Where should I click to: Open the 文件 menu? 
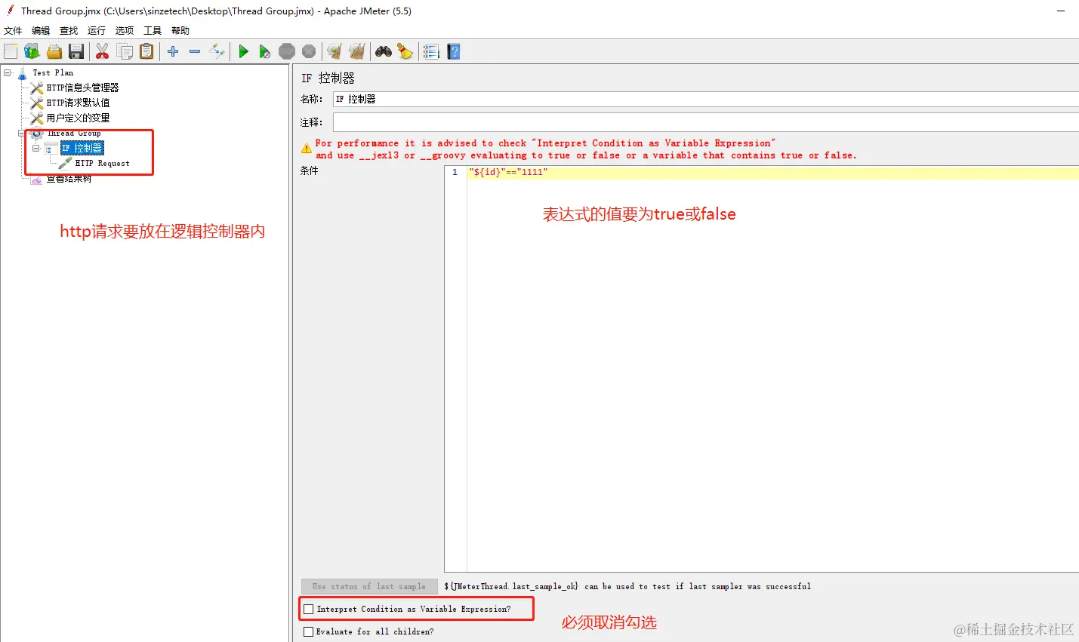13,31
